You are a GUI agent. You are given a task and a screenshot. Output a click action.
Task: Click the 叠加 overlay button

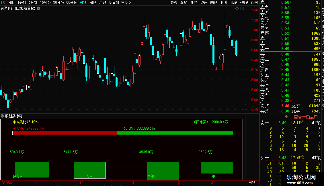(x=184, y=3)
